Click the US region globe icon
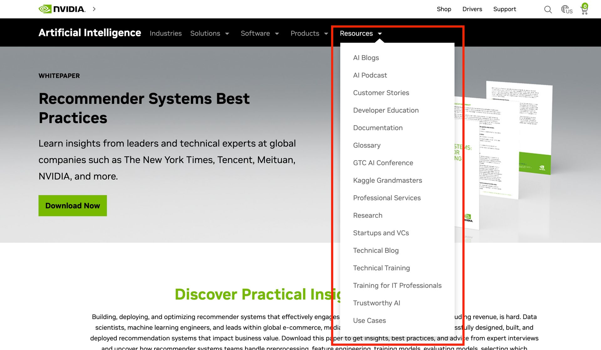The image size is (601, 350). click(566, 9)
